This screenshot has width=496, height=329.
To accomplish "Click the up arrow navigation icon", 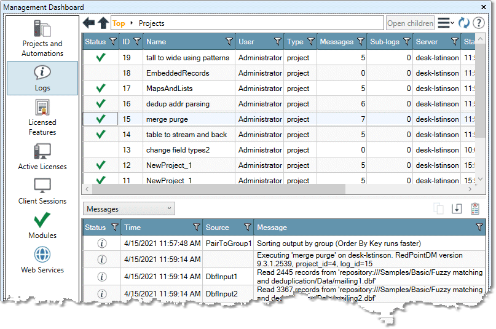I will (x=103, y=23).
